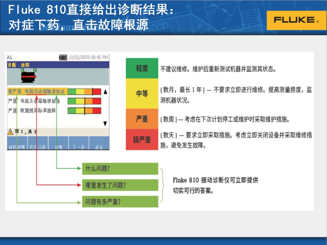Click the subtitle 对症下药, 直击故障根源

(78, 24)
